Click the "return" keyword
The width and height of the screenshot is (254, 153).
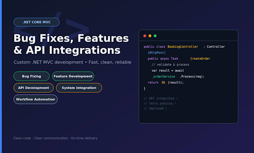(153, 83)
